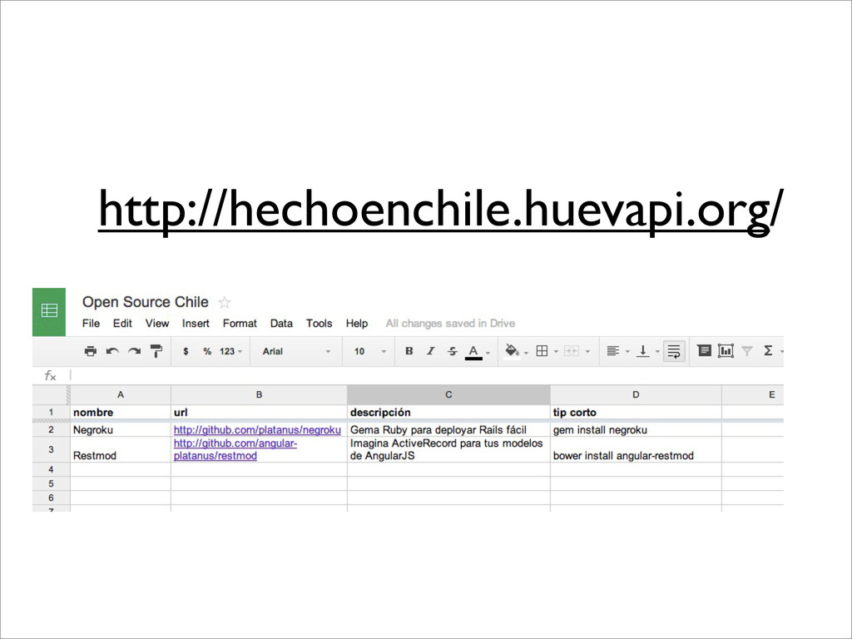Viewport: 852px width, 639px height.
Task: Rename the Open Source Chile title
Action: click(x=145, y=302)
